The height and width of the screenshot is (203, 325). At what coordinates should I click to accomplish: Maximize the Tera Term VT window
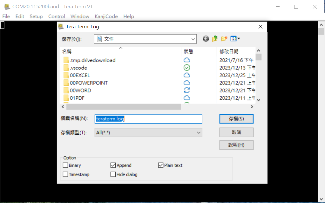296,7
